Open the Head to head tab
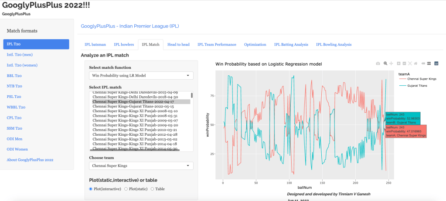 coord(178,44)
